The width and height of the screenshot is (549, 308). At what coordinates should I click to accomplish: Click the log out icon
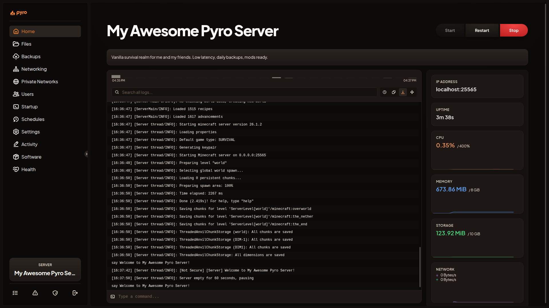point(75,293)
